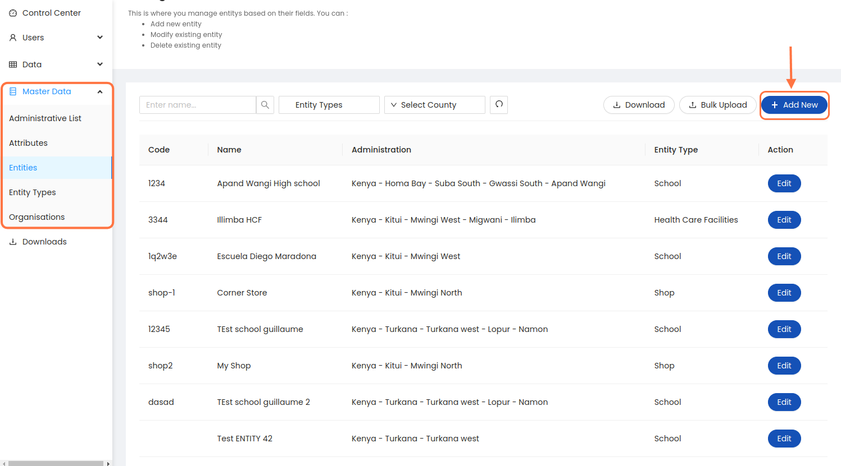841x466 pixels.
Task: Select Entities in the sidebar
Action: pyautogui.click(x=56, y=168)
